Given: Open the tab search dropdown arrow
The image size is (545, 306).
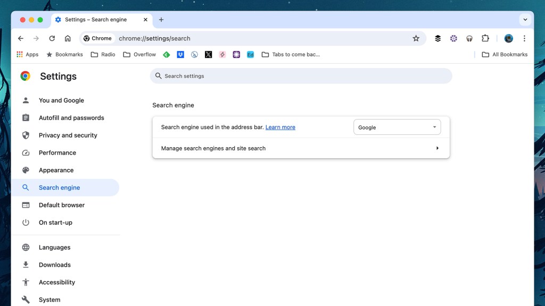Looking at the screenshot, I should pyautogui.click(x=525, y=20).
